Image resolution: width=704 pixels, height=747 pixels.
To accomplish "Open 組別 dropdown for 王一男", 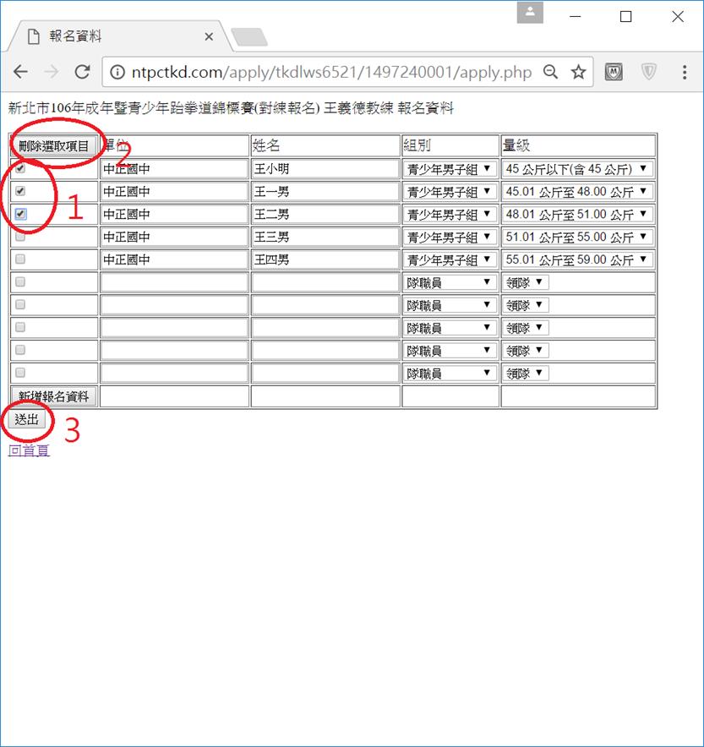I will [x=450, y=192].
